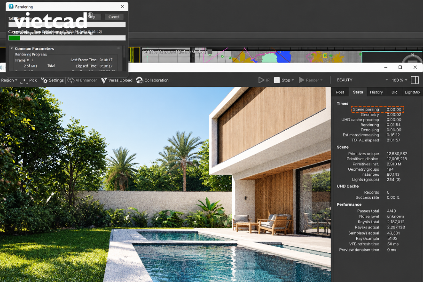423x282 pixels.
Task: Click the 'Estimated remaining' value 0:16:12
Action: (393, 135)
